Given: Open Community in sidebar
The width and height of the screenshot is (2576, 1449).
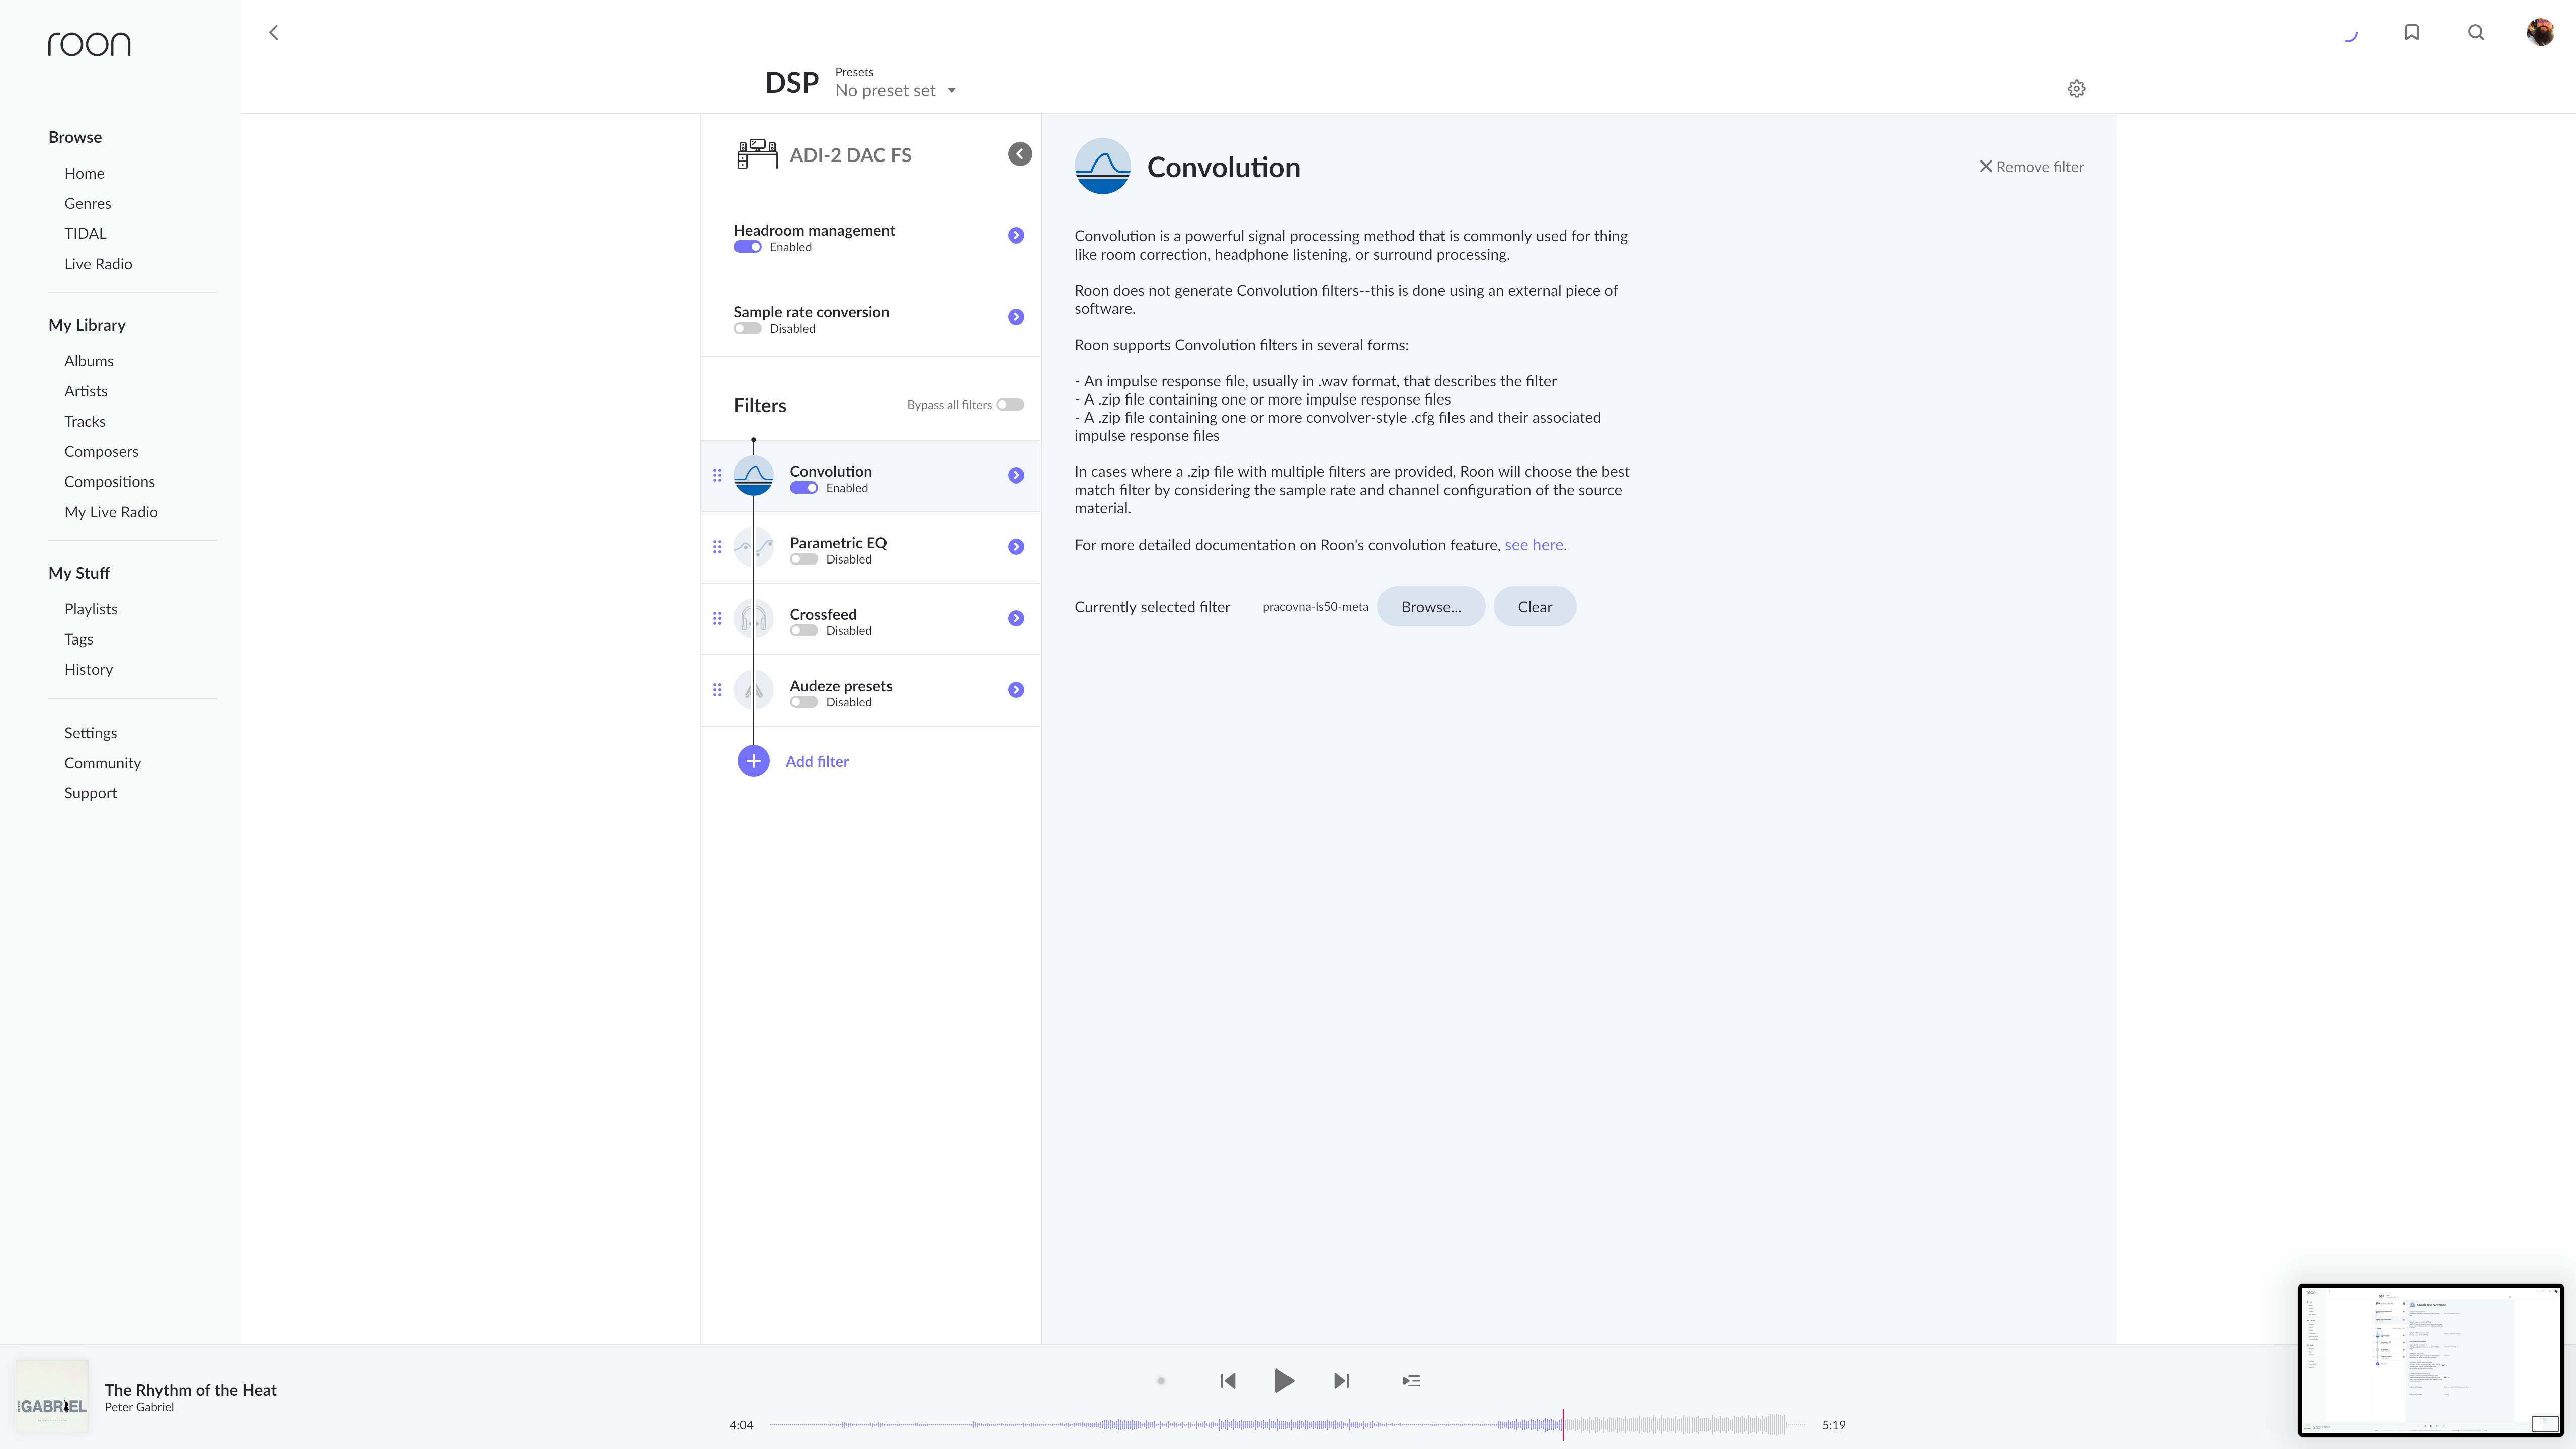Looking at the screenshot, I should click(x=103, y=763).
